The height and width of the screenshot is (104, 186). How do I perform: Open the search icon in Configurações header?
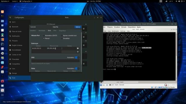point(10,17)
